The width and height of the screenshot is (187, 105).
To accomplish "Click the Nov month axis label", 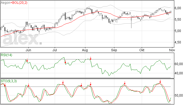I will tap(172, 50).
